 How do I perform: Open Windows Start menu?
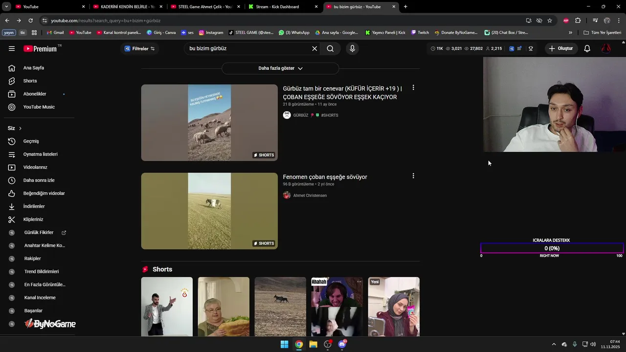point(284,344)
